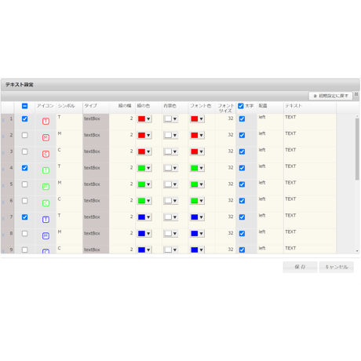The image size is (361, 361).
Task: Click the red M icon in row 2
Action: [46, 137]
